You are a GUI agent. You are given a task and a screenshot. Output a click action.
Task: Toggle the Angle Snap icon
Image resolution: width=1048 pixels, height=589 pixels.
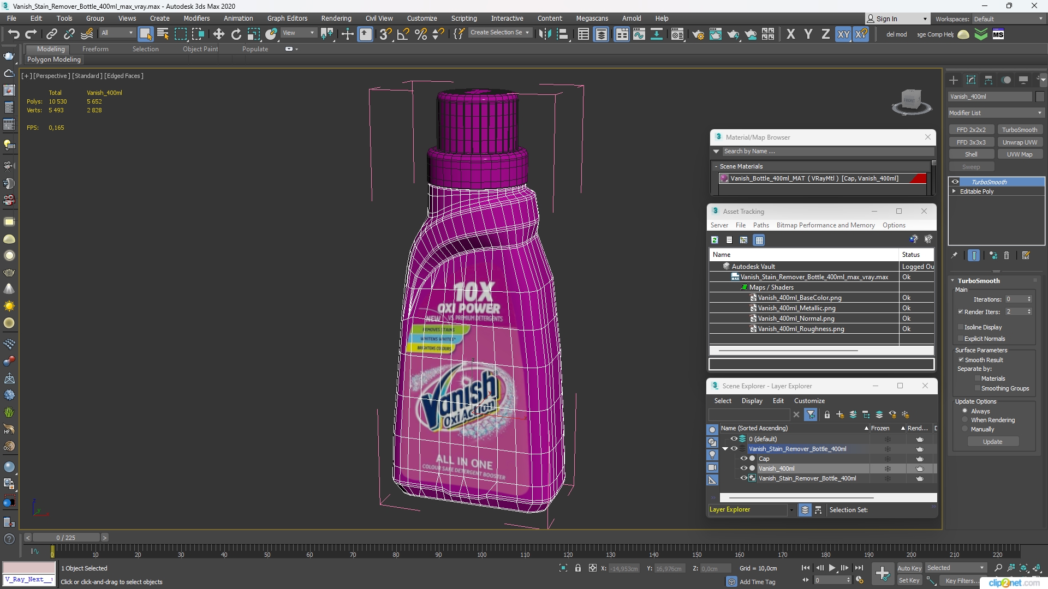[x=403, y=34]
